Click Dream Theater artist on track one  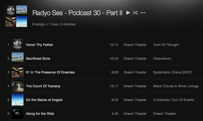pyautogui.click(x=135, y=45)
